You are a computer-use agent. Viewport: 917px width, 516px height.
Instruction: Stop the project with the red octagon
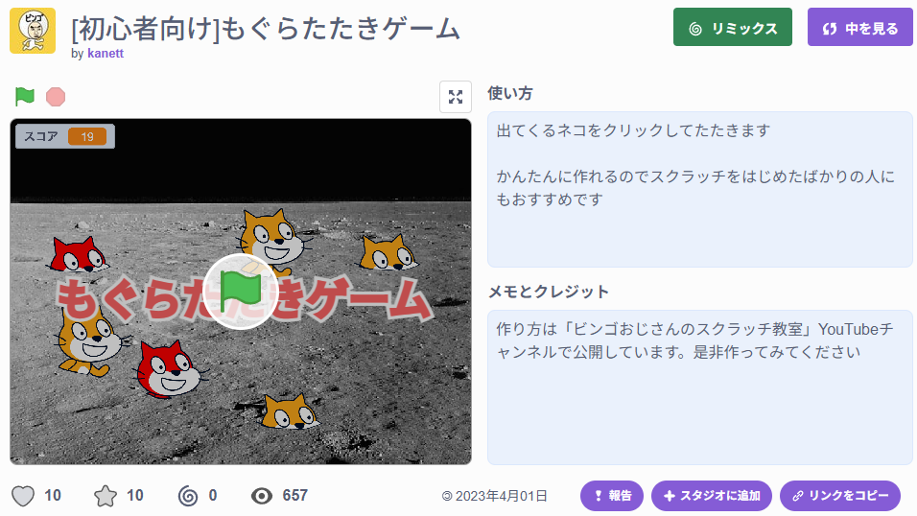(x=56, y=97)
